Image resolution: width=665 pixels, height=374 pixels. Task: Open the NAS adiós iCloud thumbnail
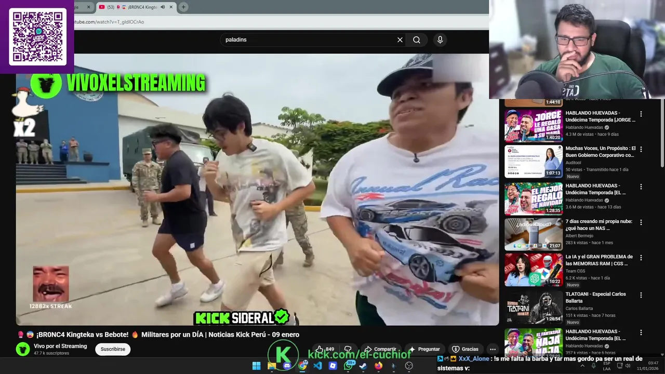[x=534, y=234]
